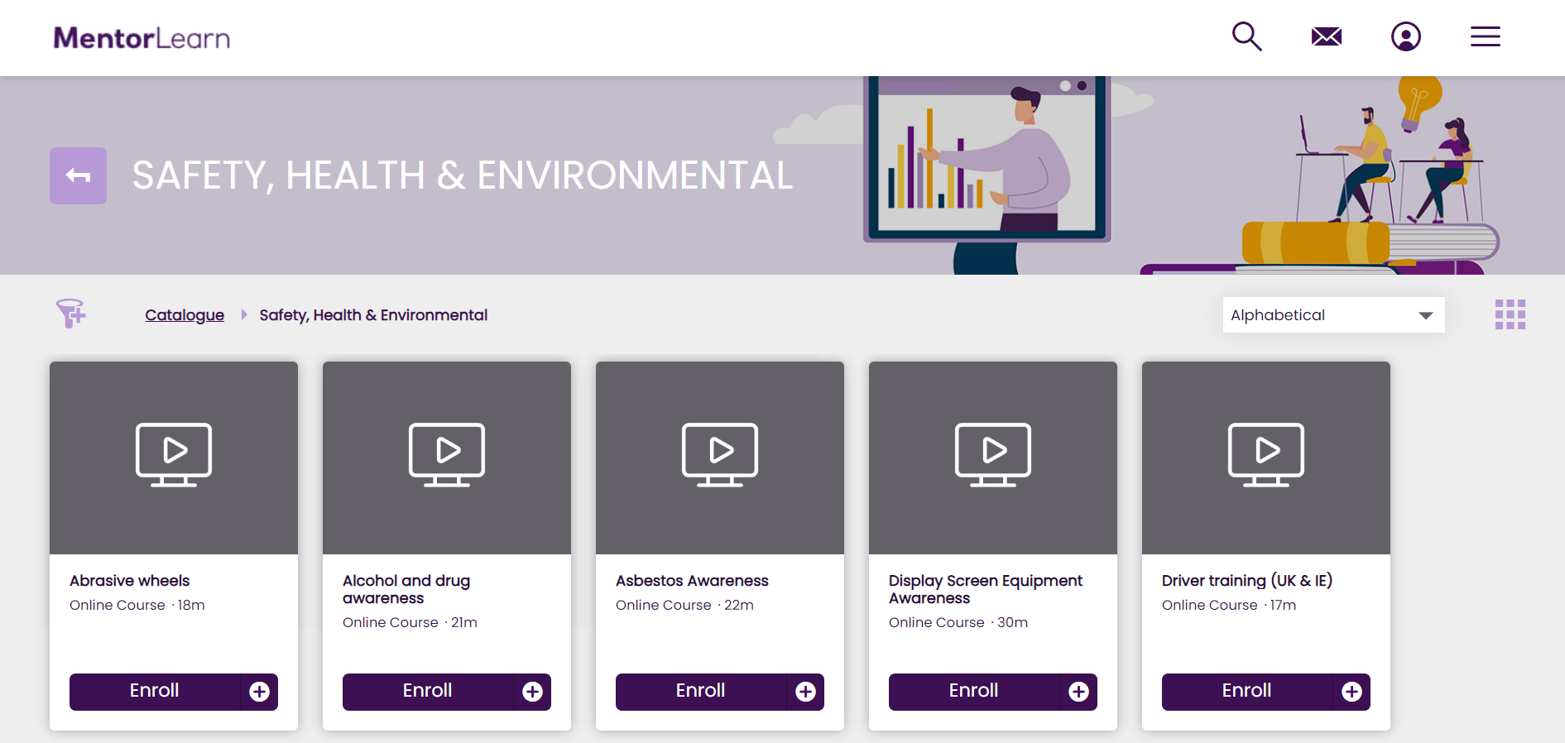The width and height of the screenshot is (1565, 743).
Task: Open the hamburger menu
Action: tap(1485, 37)
